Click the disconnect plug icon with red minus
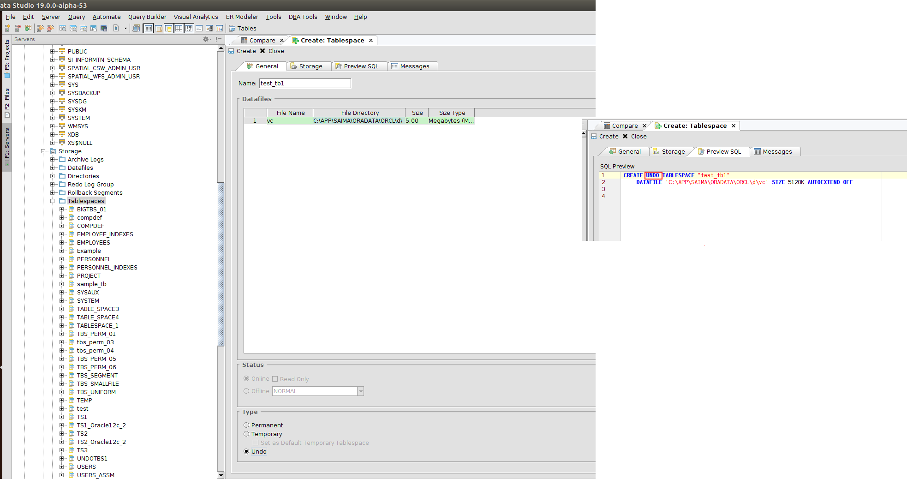The image size is (907, 485). pyautogui.click(x=51, y=28)
